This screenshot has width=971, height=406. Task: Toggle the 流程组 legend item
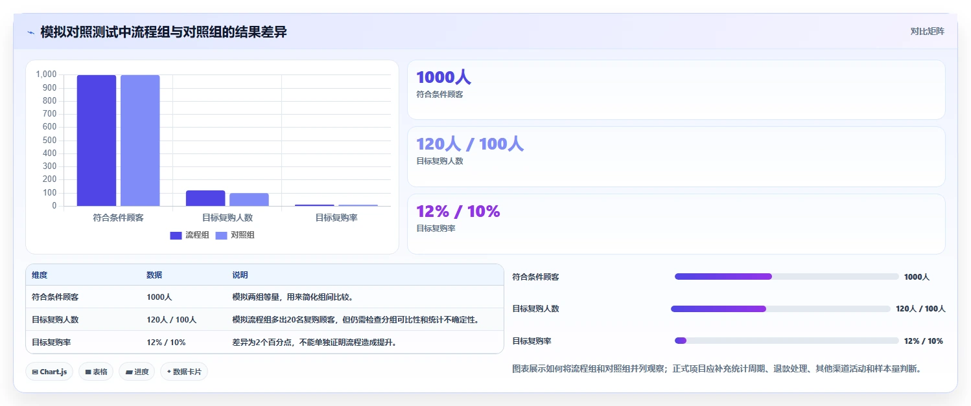click(189, 235)
